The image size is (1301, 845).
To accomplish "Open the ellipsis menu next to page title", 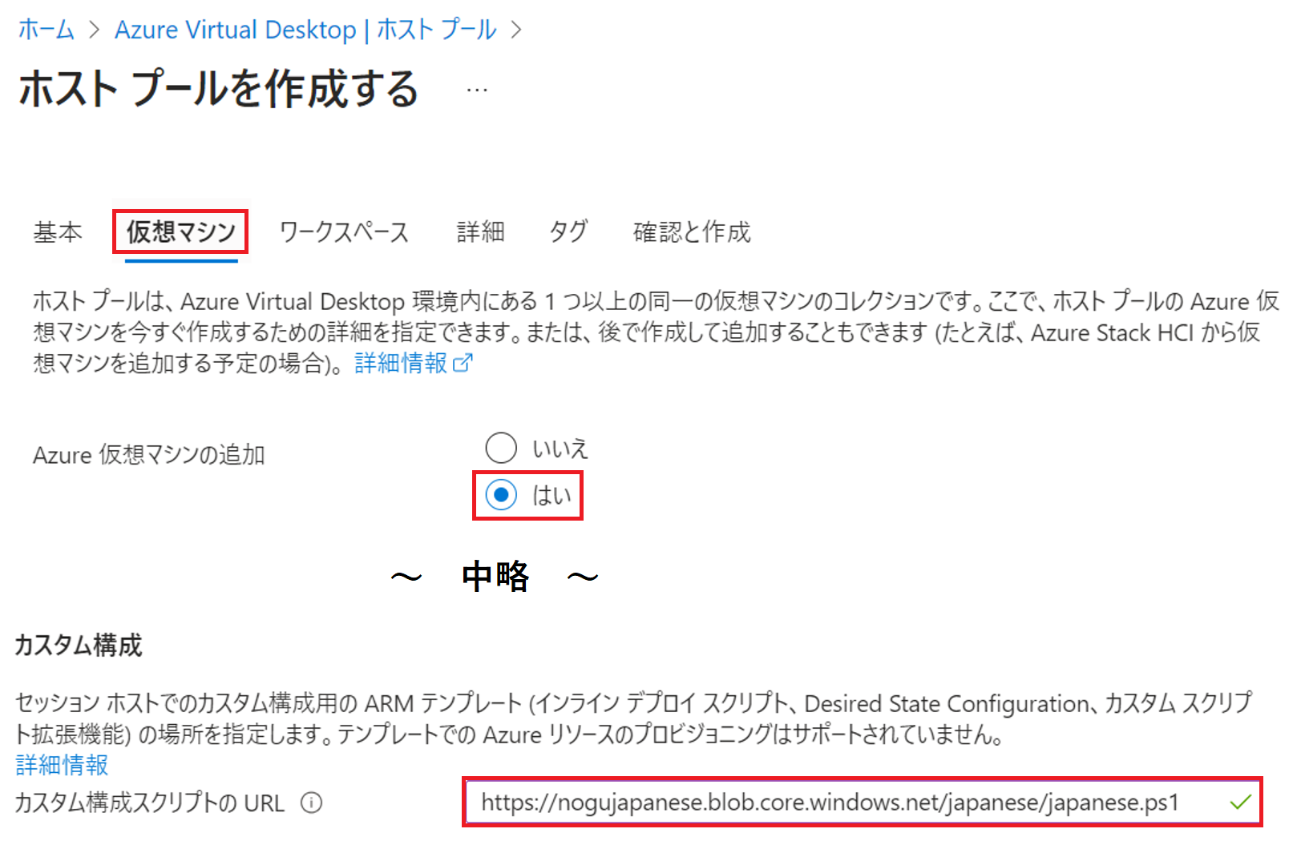I will tap(477, 90).
